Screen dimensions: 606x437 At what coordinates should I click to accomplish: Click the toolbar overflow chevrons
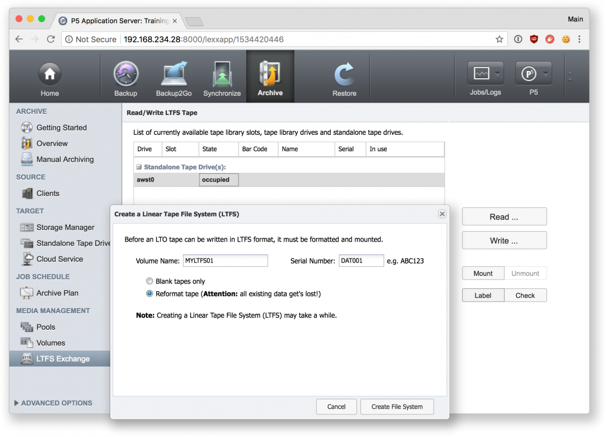[570, 76]
